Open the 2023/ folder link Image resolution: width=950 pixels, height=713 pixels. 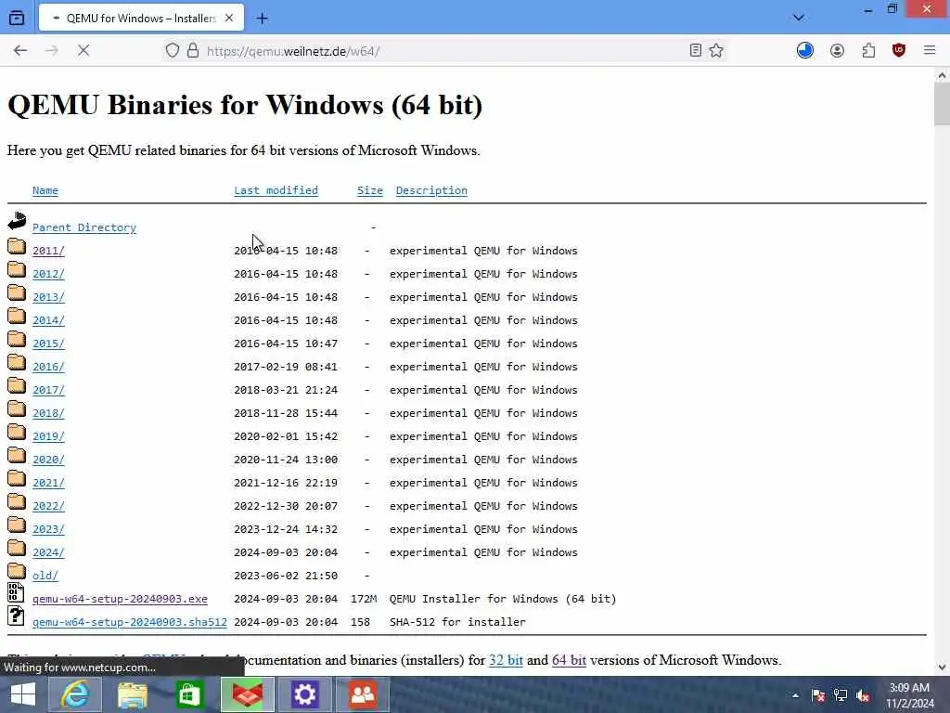[48, 529]
